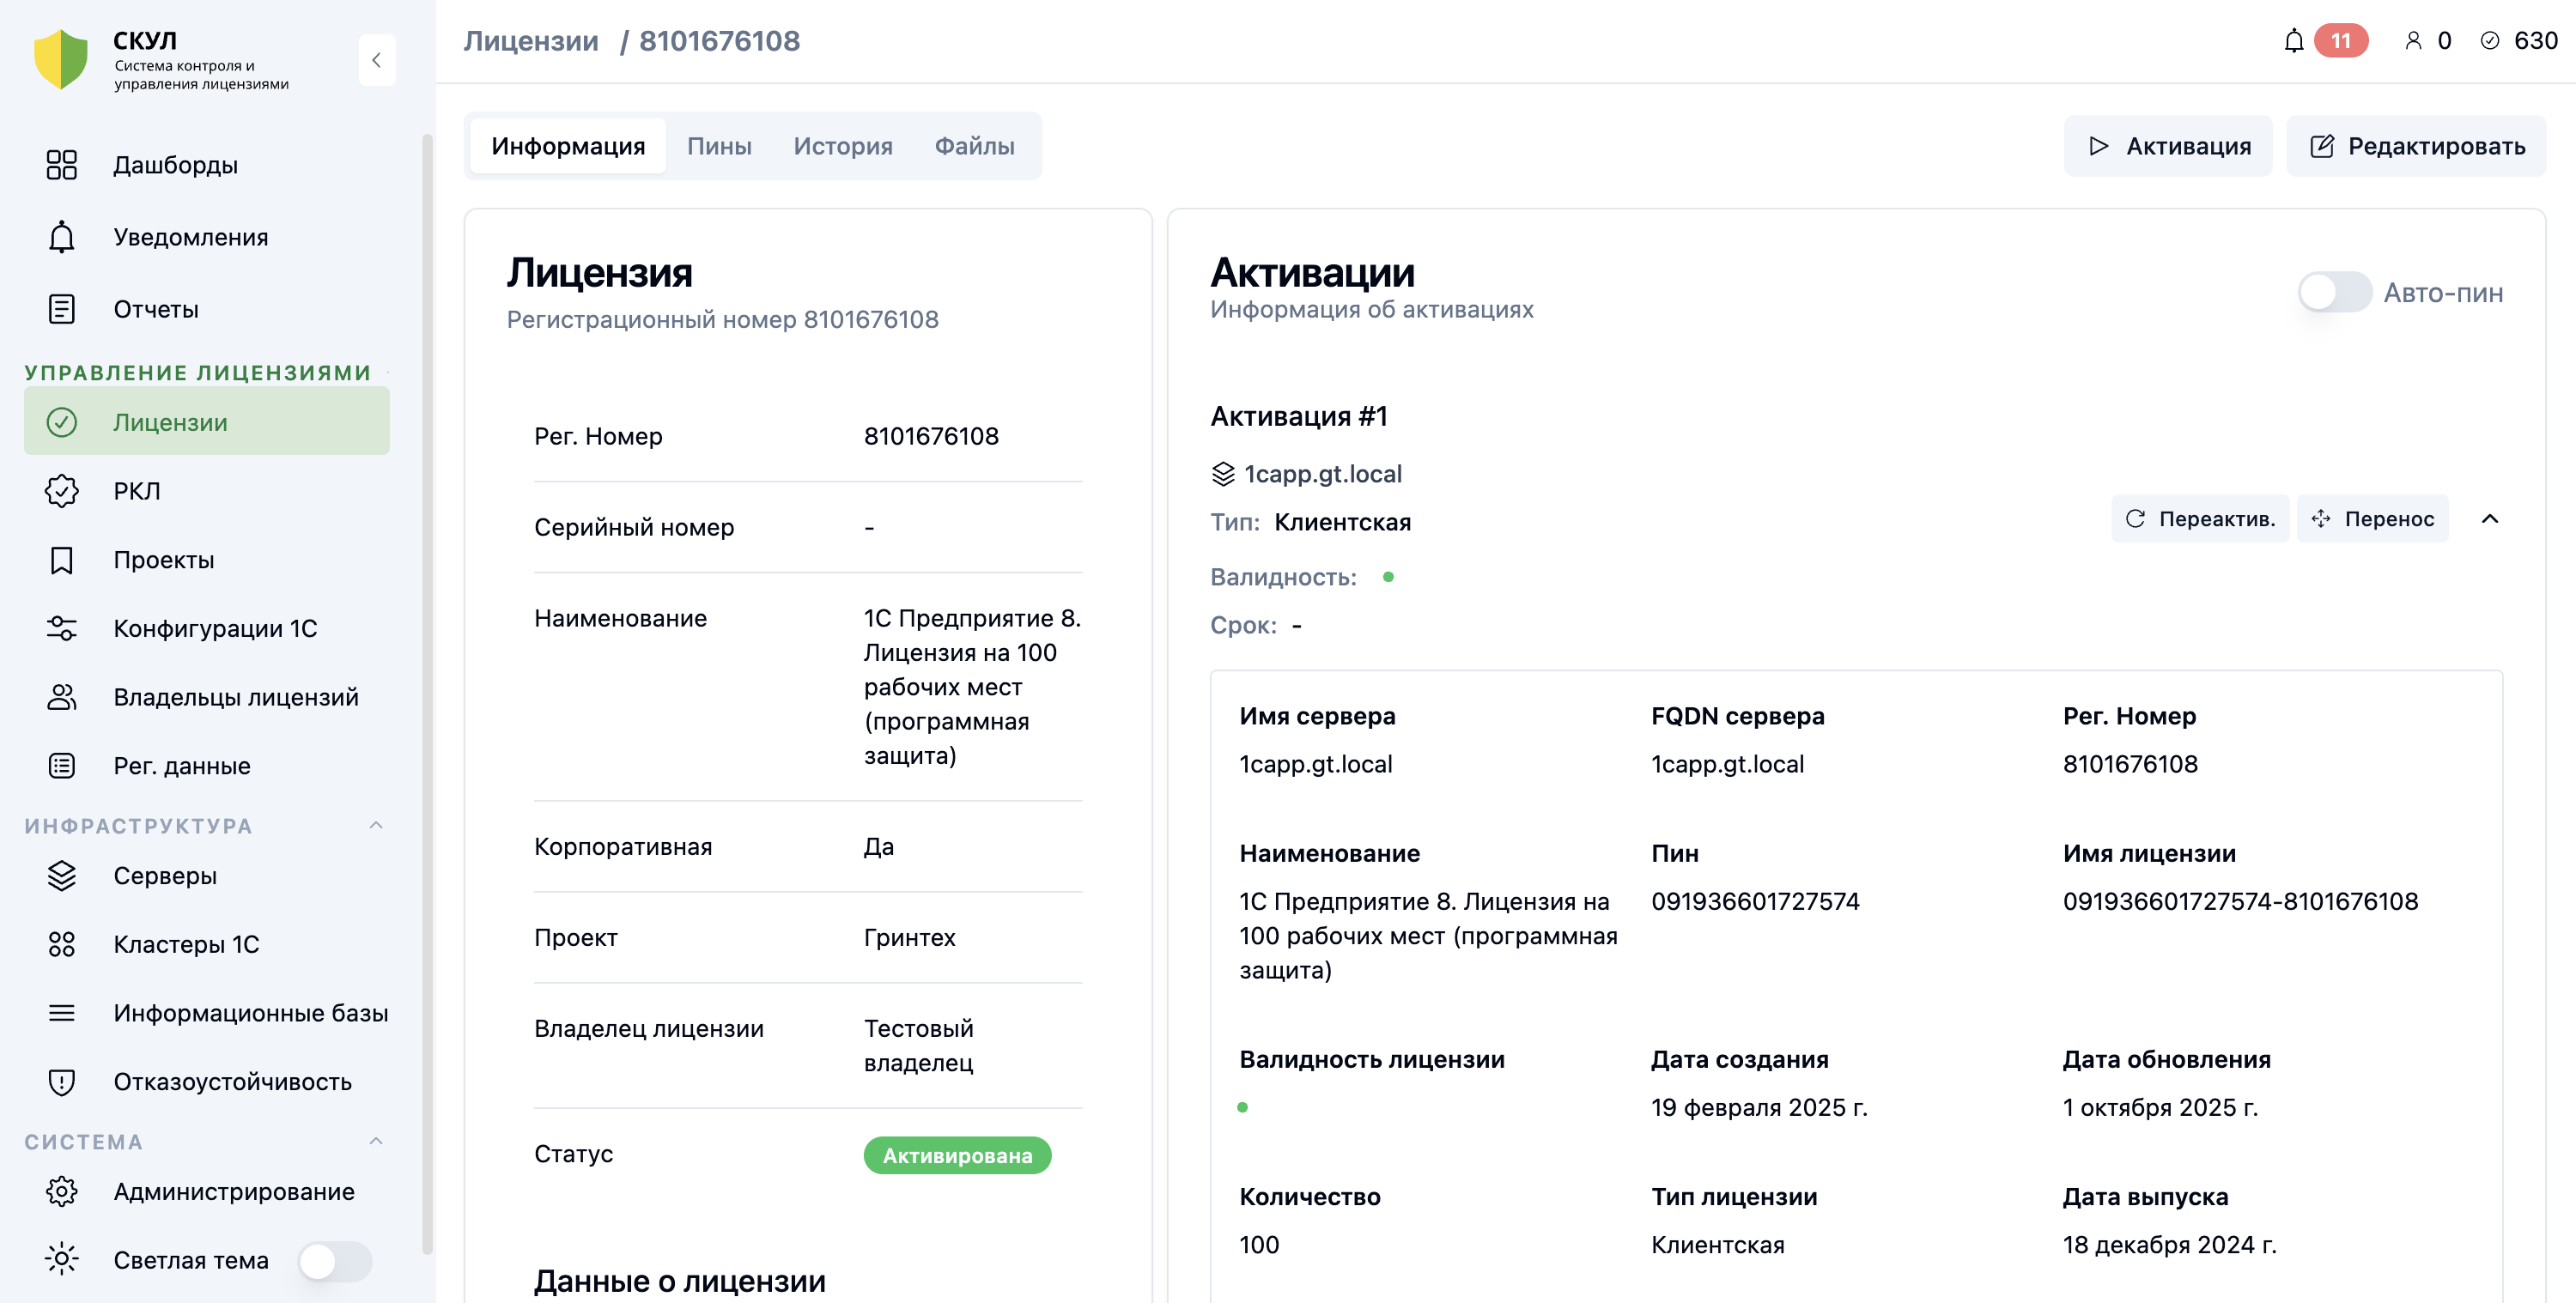Collapse the Инфраструктура sidebar section

(376, 826)
